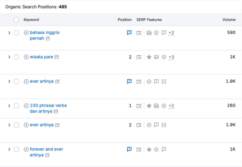Select checkbox for 100 phrasal verbs row
242x167 pixels.
16,106
